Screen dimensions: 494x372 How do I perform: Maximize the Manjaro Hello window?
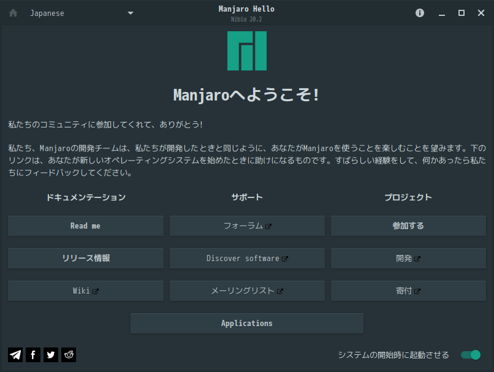click(x=462, y=13)
